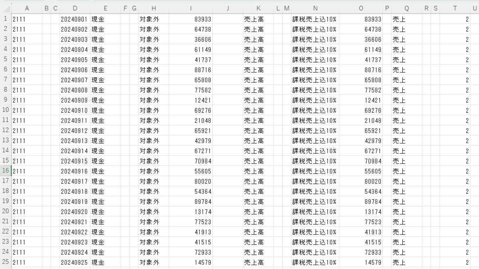This screenshot has width=479, height=269.
Task: Click cell 13174 in column I
Action: pyautogui.click(x=191, y=212)
